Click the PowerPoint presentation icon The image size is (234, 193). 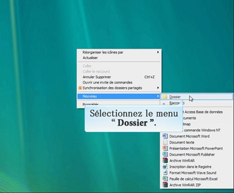pos(165,148)
